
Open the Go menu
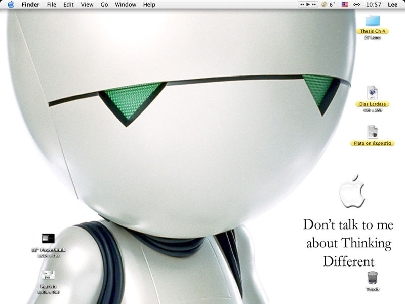tap(104, 5)
